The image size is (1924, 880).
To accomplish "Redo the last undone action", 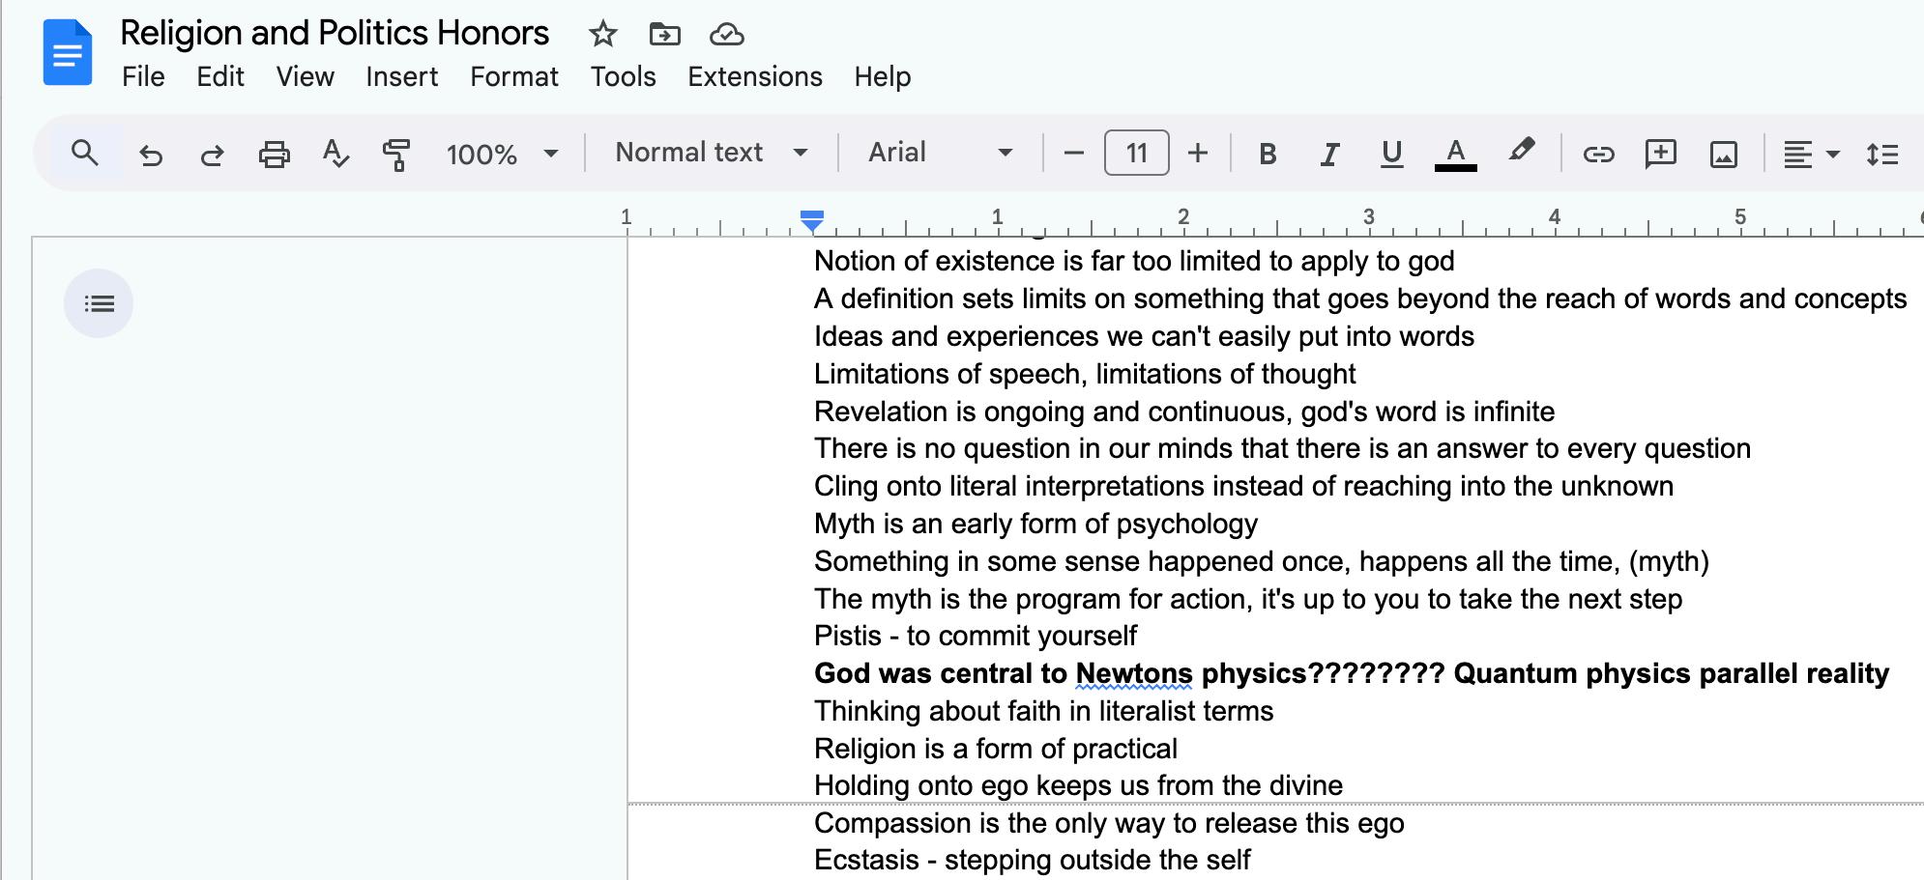I will 212,154.
